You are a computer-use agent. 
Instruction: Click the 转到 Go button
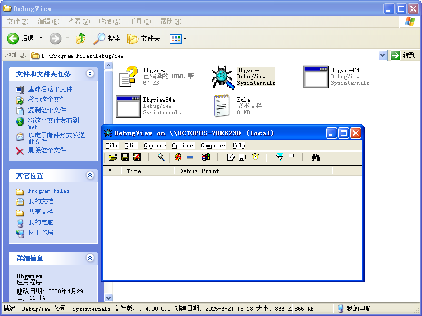(x=404, y=55)
